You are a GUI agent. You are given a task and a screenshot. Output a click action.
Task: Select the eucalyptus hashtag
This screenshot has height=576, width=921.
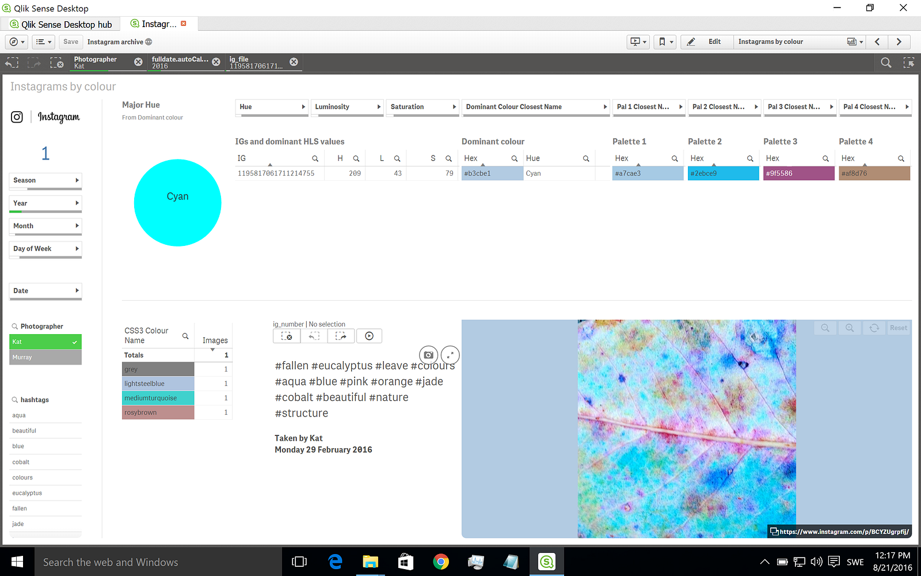[x=45, y=493]
